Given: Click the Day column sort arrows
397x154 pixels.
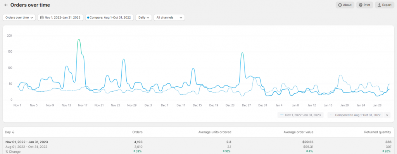Looking at the screenshot, I should (x=13, y=132).
